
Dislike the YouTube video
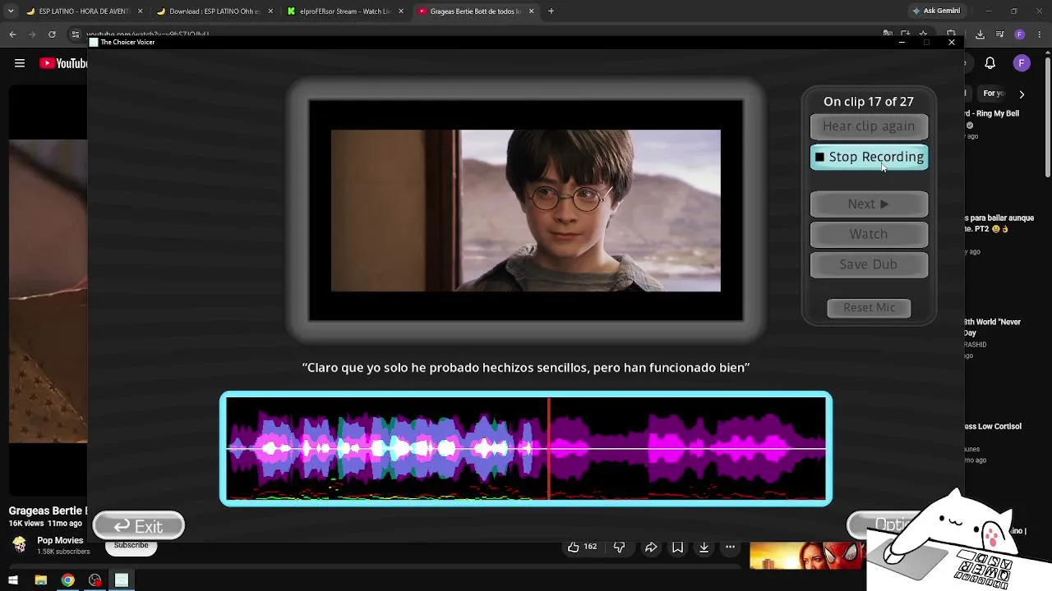[x=620, y=547]
